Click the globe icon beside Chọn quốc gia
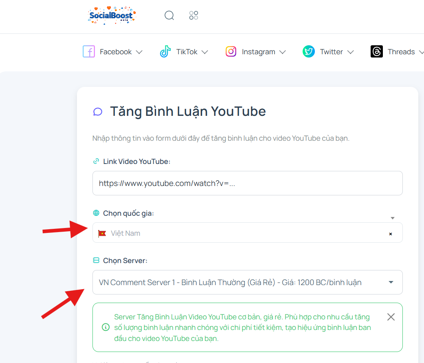 click(96, 213)
